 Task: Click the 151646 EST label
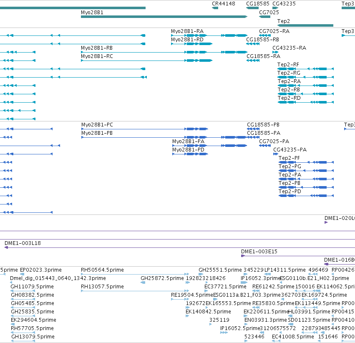coord(328,337)
